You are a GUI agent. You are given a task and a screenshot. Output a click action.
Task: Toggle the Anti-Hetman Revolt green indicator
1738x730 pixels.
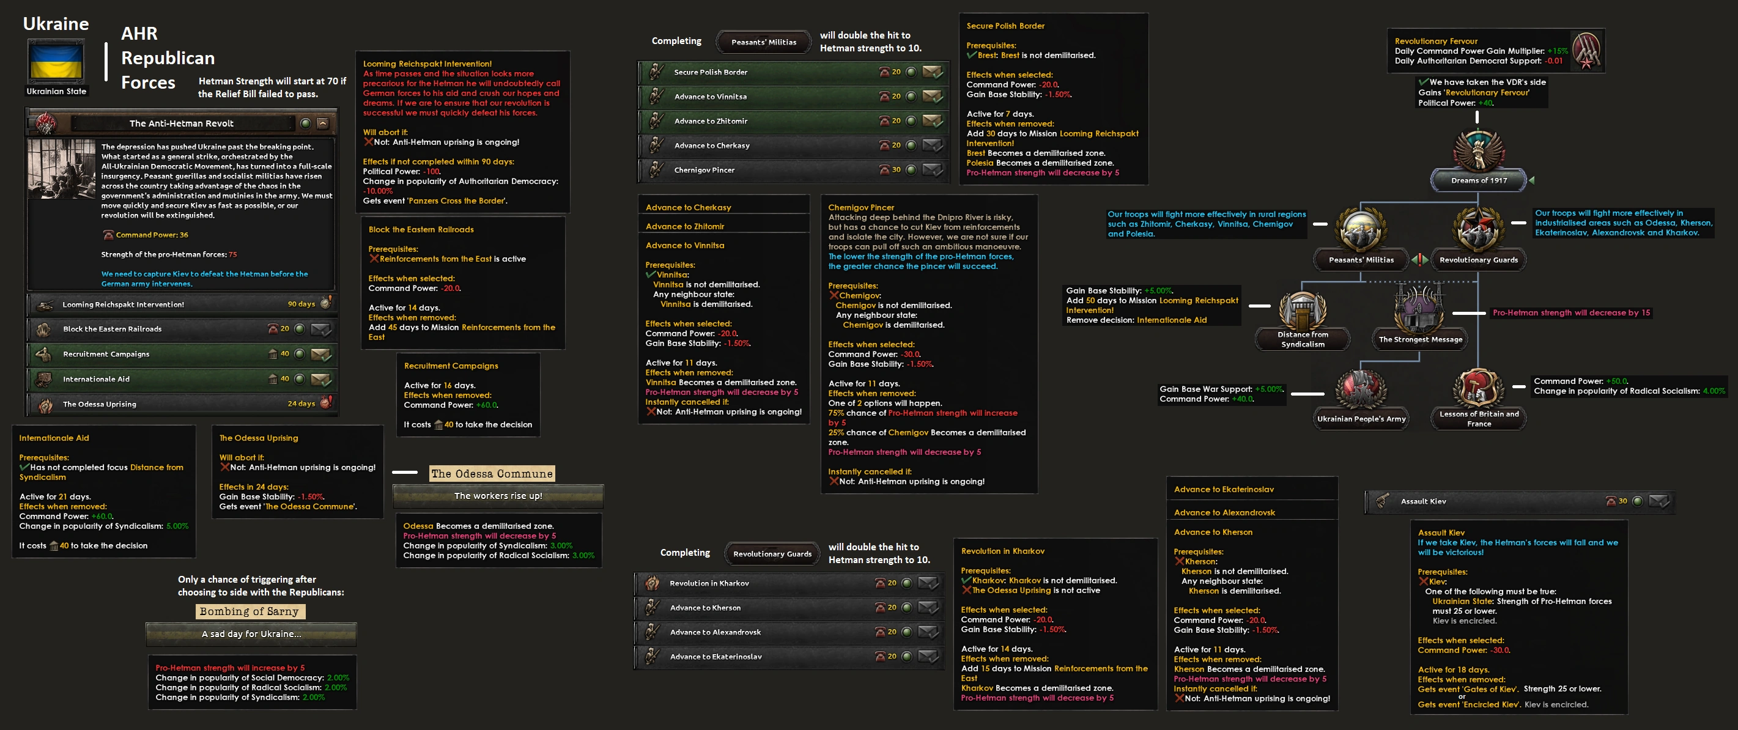click(x=305, y=124)
